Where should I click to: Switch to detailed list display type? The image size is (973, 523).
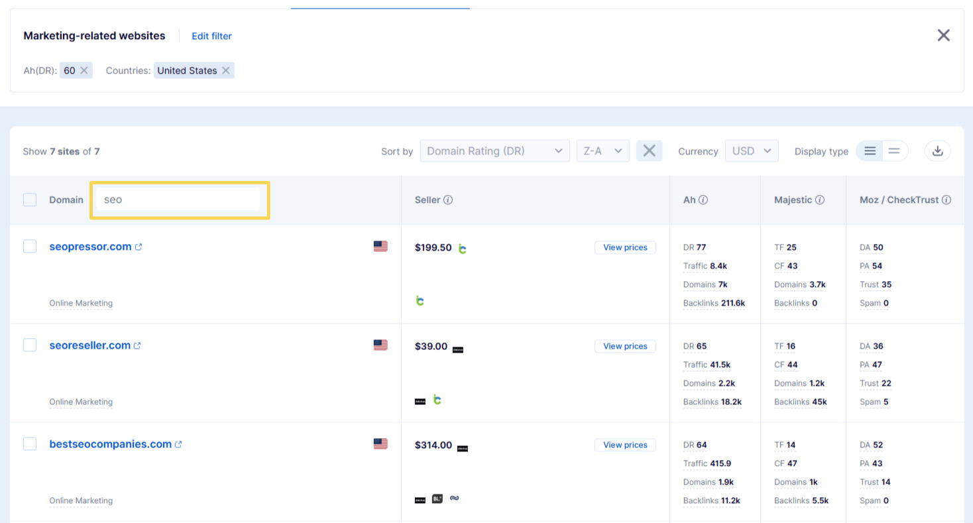pyautogui.click(x=870, y=151)
